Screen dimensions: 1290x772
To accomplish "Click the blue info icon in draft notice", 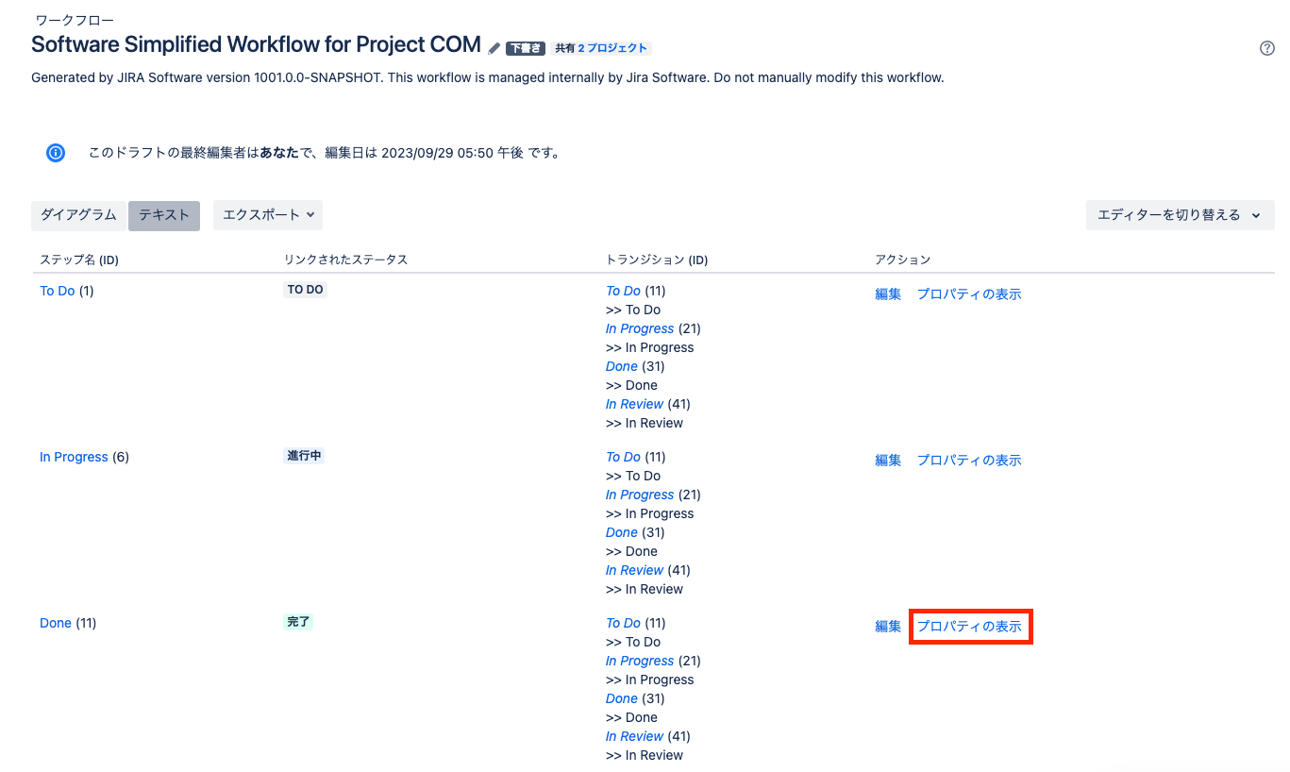I will tap(56, 153).
